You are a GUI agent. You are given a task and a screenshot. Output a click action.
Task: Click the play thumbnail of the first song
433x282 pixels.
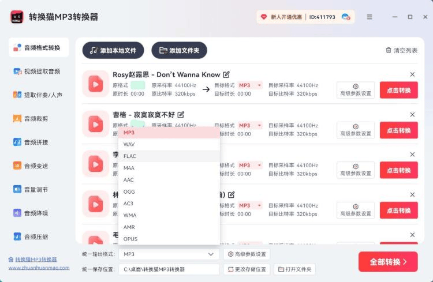(95, 85)
